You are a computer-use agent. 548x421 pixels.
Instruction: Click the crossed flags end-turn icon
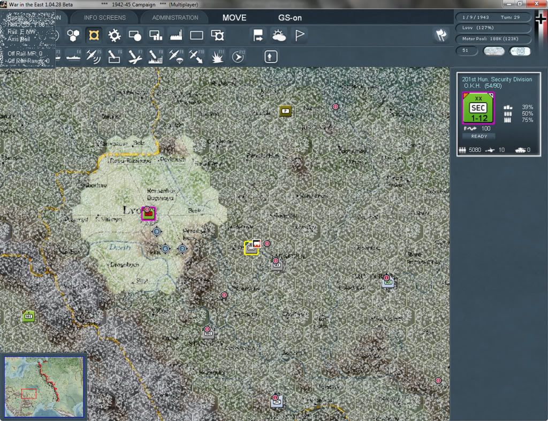[x=441, y=35]
